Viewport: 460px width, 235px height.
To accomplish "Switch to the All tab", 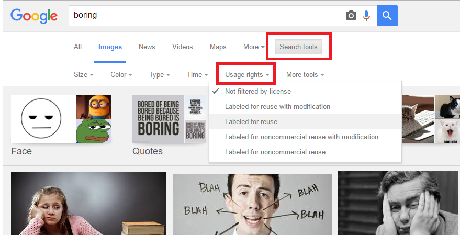I will 77,47.
